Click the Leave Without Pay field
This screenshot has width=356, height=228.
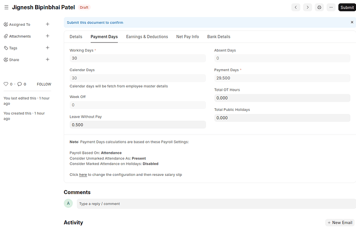tap(138, 125)
